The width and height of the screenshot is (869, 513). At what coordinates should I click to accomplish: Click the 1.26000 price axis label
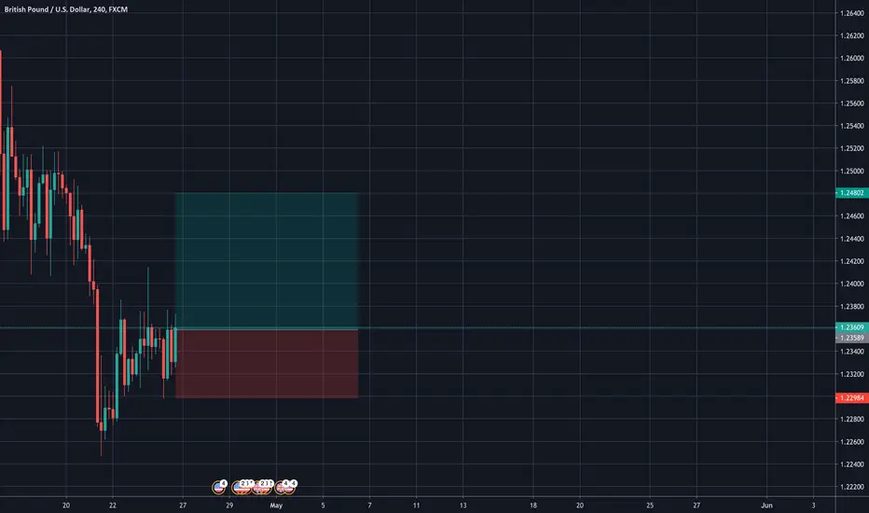(852, 58)
